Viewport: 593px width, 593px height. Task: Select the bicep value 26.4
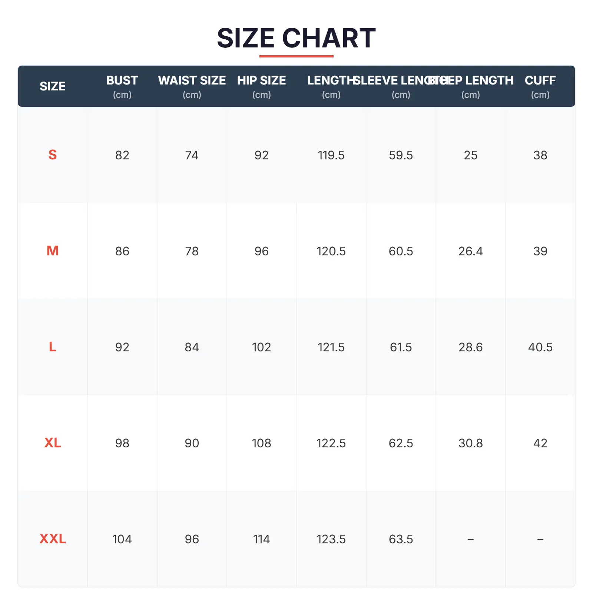pos(470,251)
